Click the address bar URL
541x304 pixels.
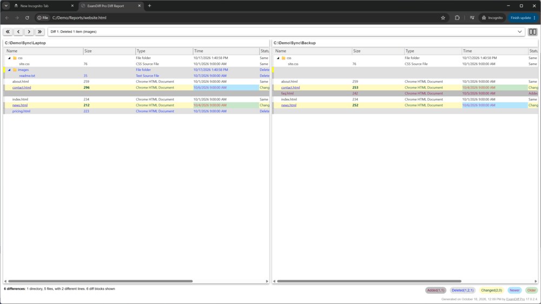click(80, 18)
